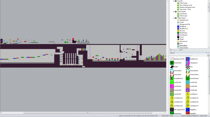This screenshot has height=117, width=210.
Task: Close the Objects panel
Action: [x=209, y=53]
